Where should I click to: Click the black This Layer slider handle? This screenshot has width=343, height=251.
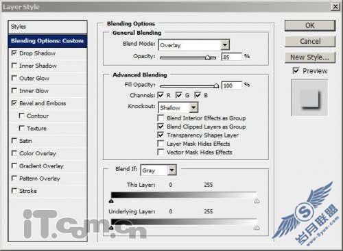coord(111,201)
